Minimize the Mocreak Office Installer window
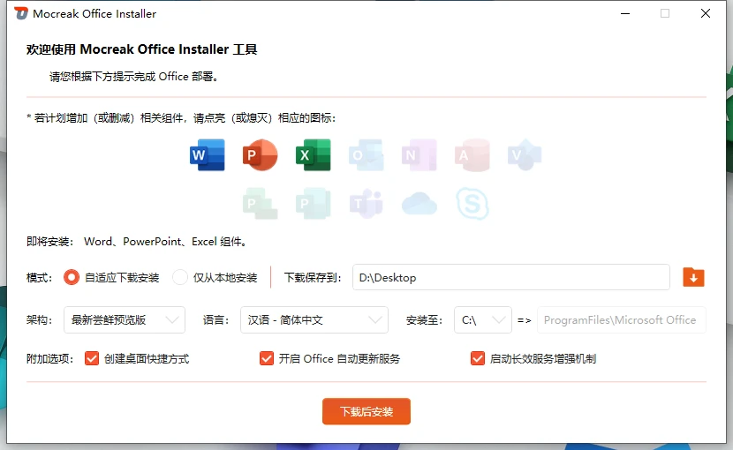 (x=625, y=13)
